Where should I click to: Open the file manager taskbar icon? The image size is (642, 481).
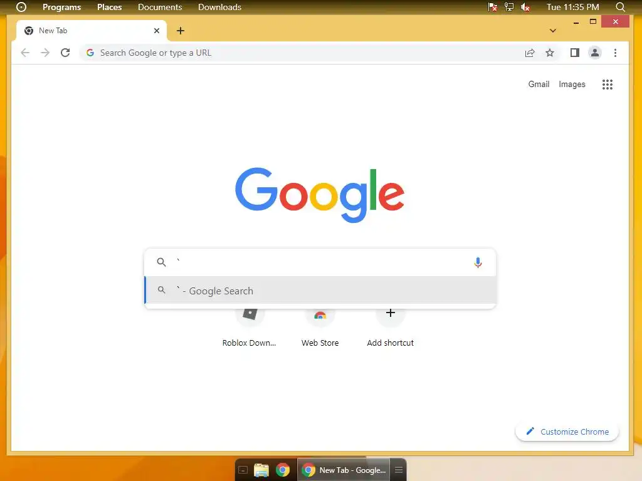coord(261,470)
